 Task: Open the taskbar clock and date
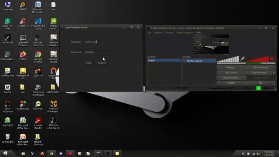pos(269,154)
